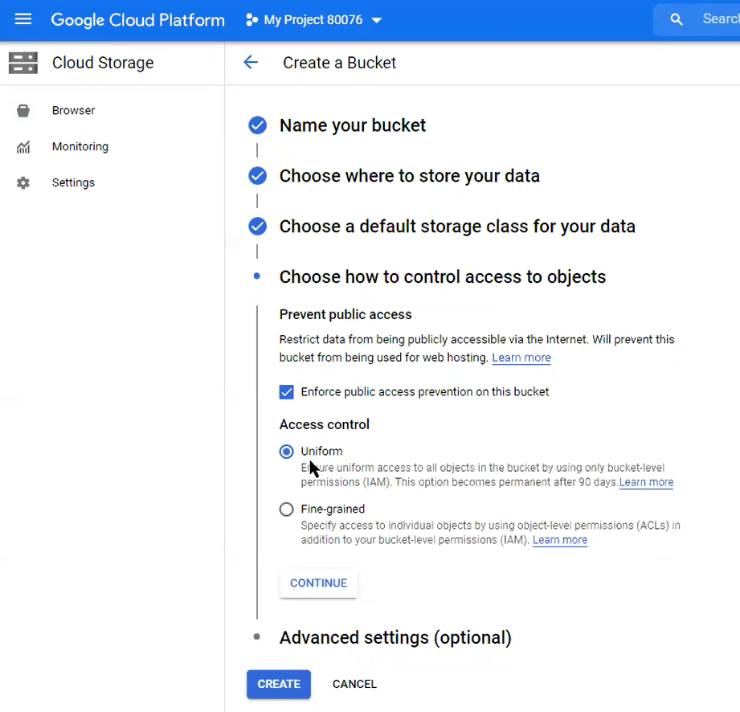Click the Settings gear icon
The image size is (740, 712).
click(x=23, y=182)
